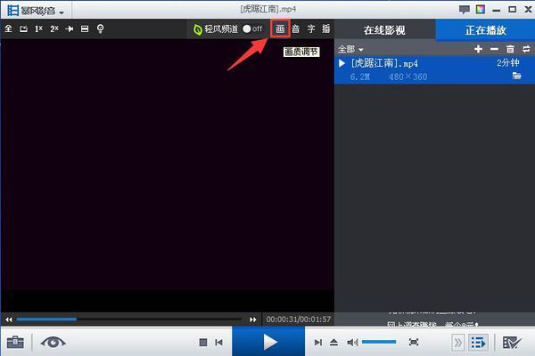Remove item with the minus icon

coord(494,50)
